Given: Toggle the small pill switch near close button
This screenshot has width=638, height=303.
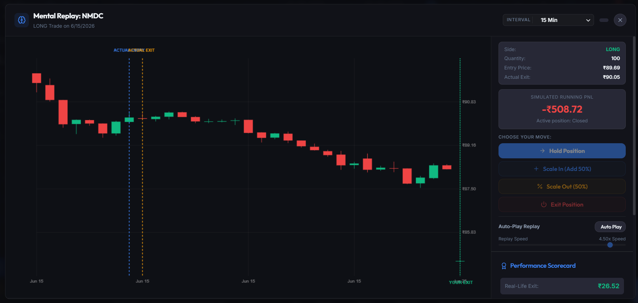Looking at the screenshot, I should [x=604, y=20].
